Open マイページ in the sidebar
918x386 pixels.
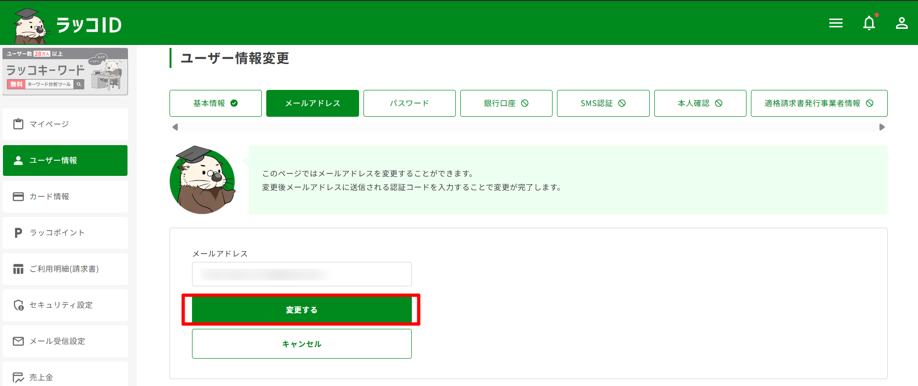point(65,124)
